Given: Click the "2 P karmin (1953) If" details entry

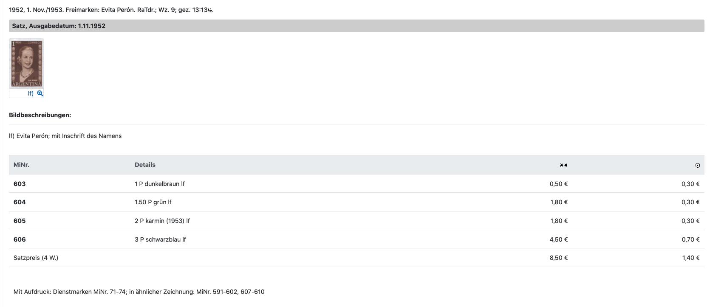Looking at the screenshot, I should pyautogui.click(x=162, y=221).
